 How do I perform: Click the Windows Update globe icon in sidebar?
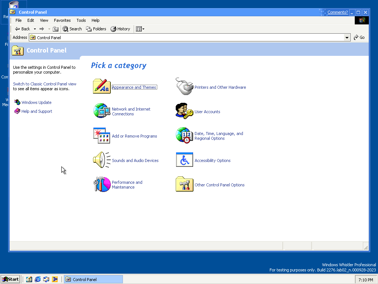coord(17,102)
